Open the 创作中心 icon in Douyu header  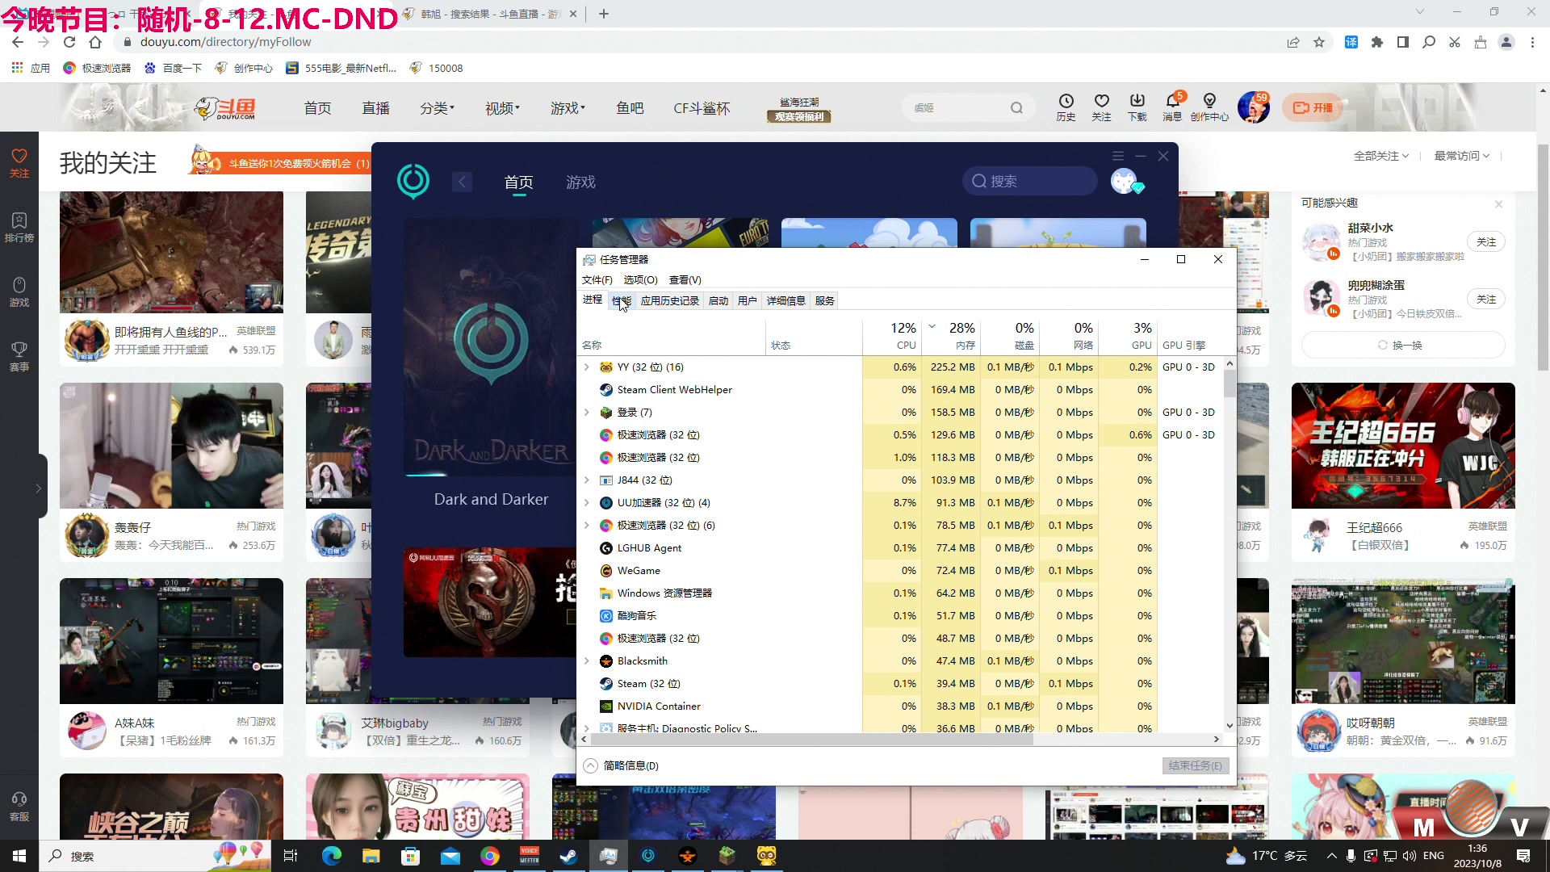pyautogui.click(x=1209, y=107)
